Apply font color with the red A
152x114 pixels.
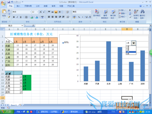pos(37,17)
